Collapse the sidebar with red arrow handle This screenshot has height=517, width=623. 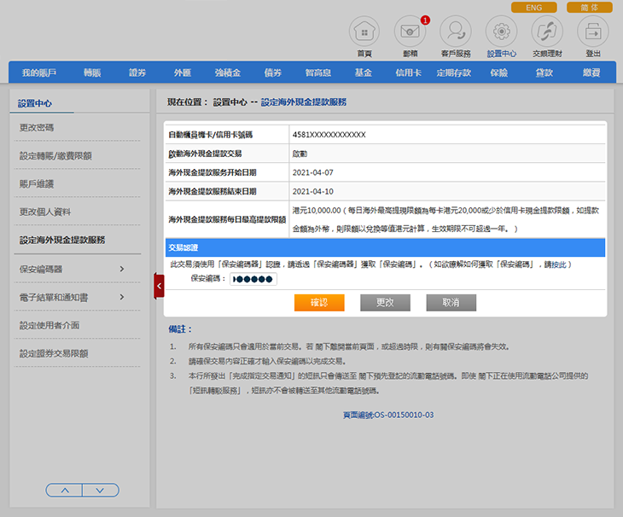(x=159, y=286)
